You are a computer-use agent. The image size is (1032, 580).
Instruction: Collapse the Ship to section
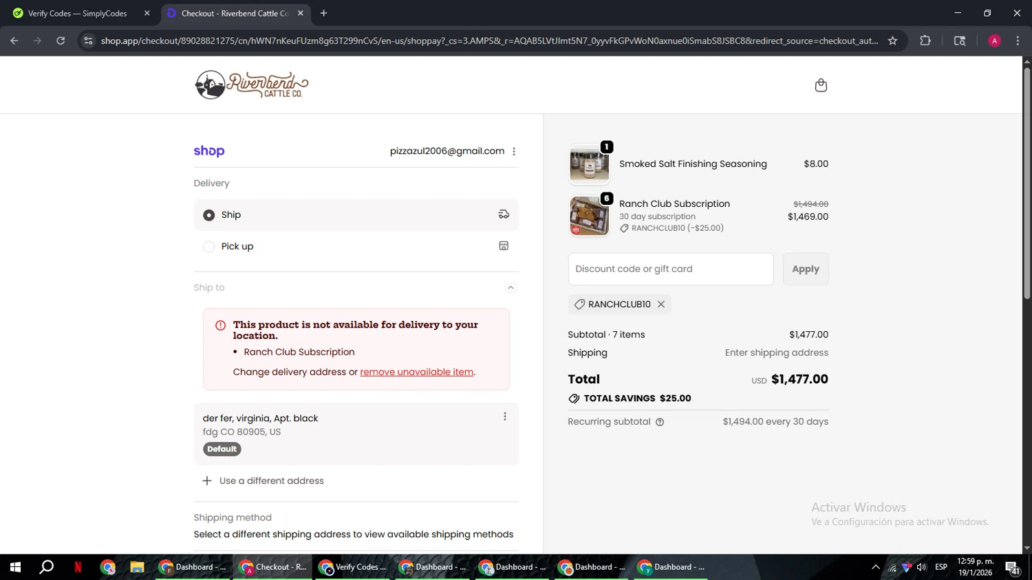(510, 288)
